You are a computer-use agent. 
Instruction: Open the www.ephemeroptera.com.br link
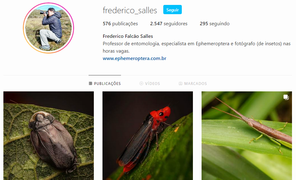point(134,58)
